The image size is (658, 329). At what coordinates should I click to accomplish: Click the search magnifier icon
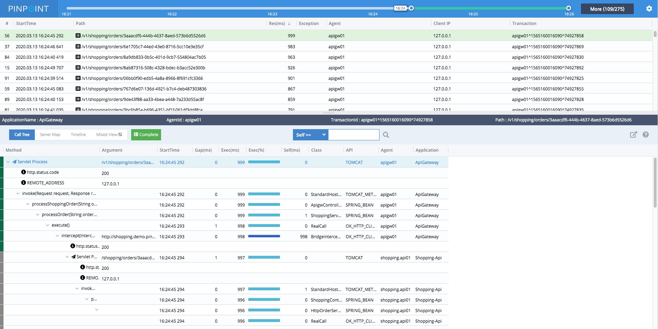pyautogui.click(x=386, y=135)
